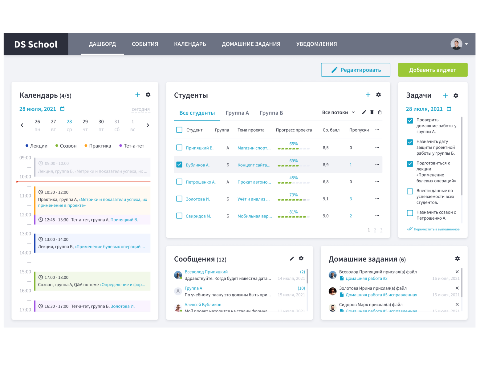Go to students table page 2
This screenshot has height=366, width=488.
point(375,230)
